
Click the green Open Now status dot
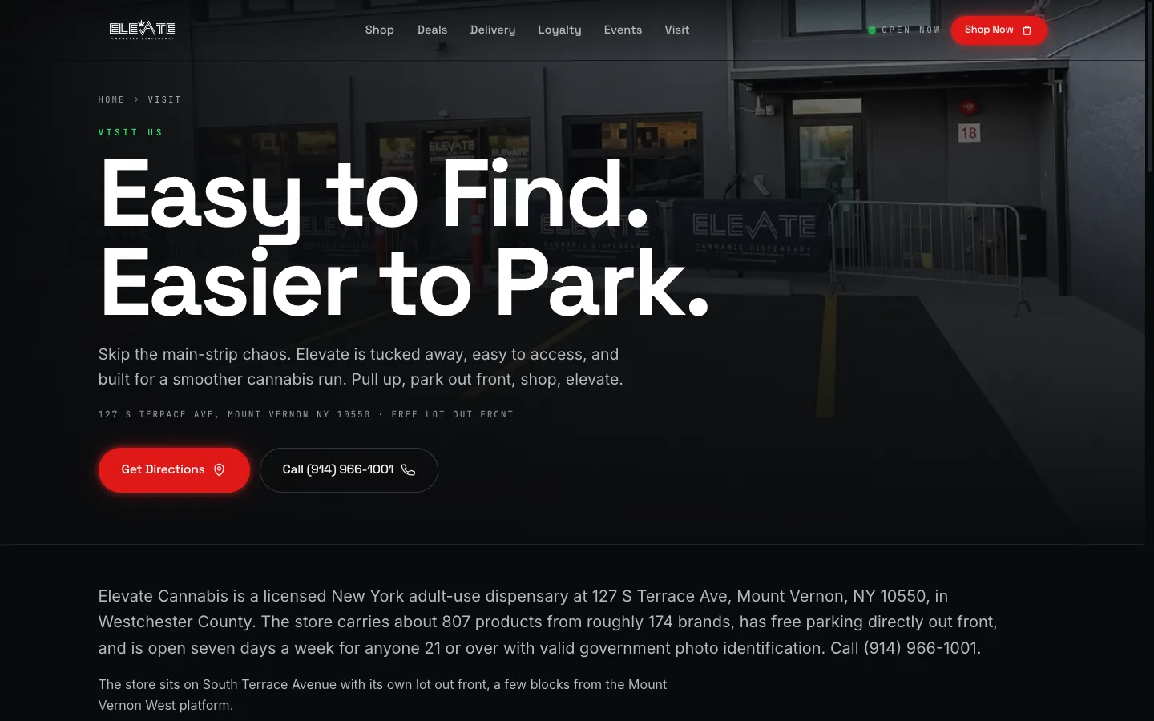click(872, 30)
